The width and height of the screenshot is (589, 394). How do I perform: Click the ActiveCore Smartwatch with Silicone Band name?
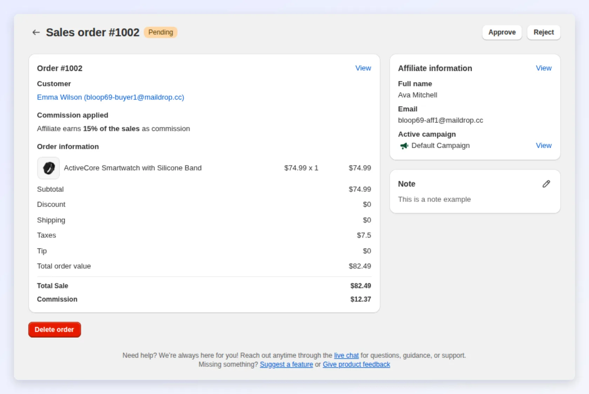[133, 168]
